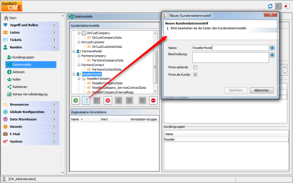
Task: Click the Annotation-Gruppe column header
Action: pos(144,120)
